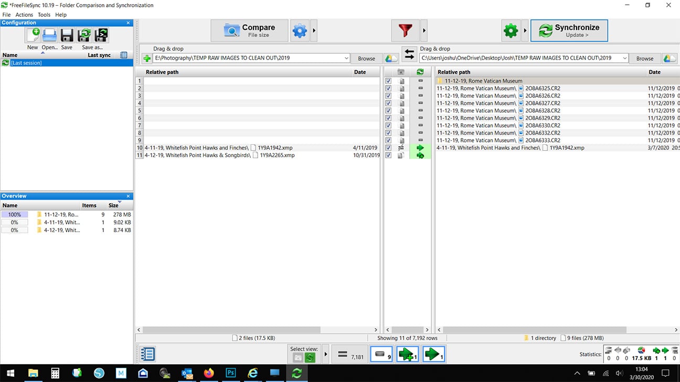
Task: Open the File menu
Action: 6,15
